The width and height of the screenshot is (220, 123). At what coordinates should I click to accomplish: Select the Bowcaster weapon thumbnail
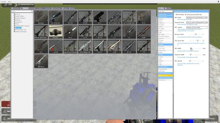(41, 17)
